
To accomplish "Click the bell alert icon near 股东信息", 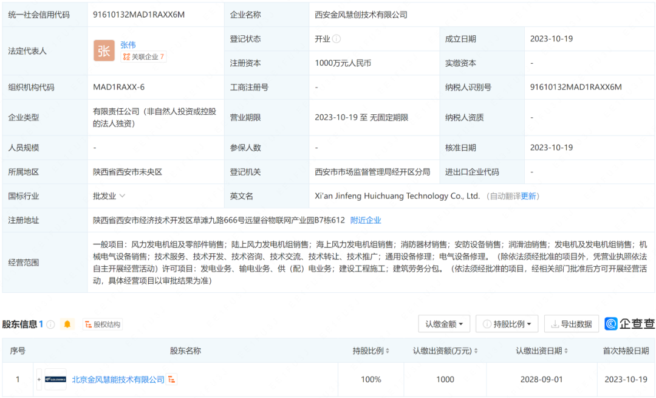I will 67,324.
